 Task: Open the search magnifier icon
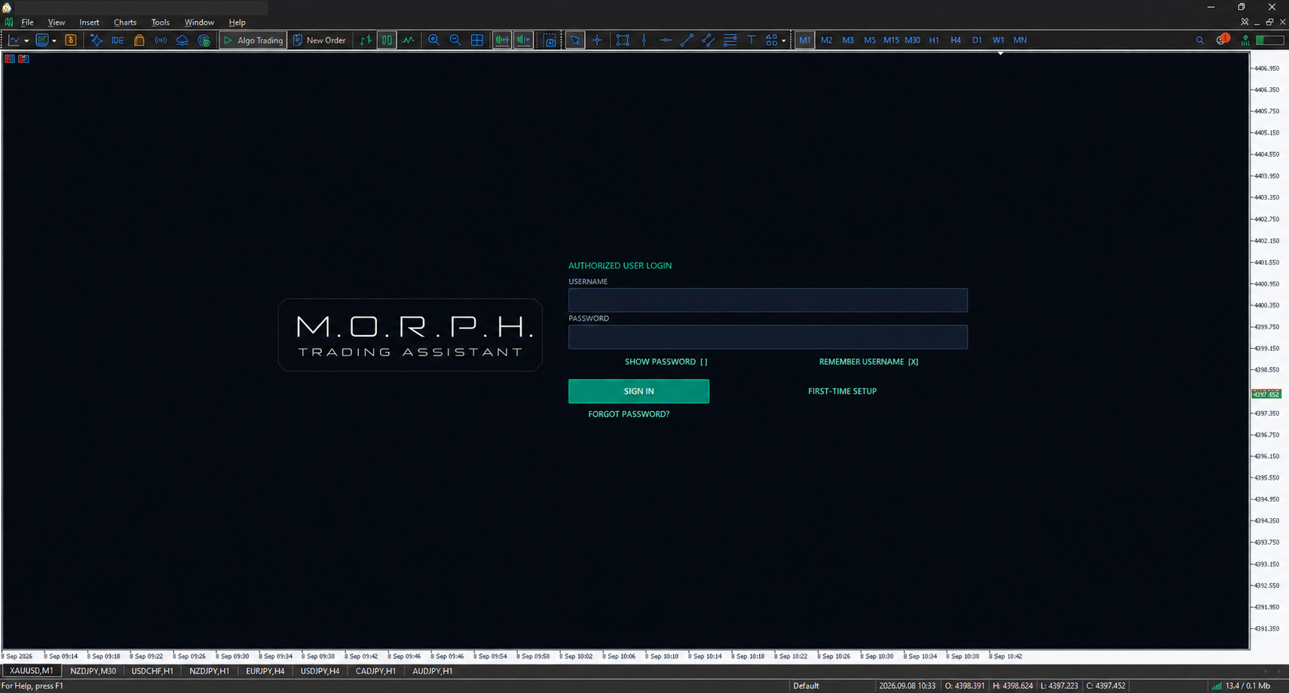point(1200,40)
